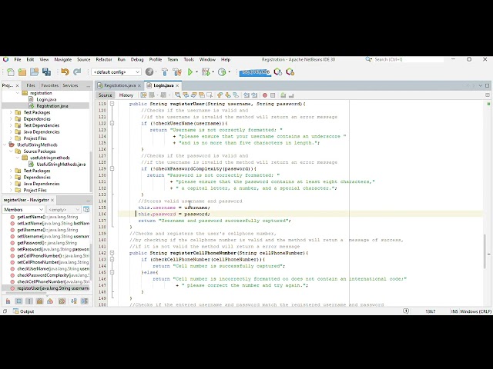
Task: Click the Search Ctrl+I input field
Action: [x=409, y=59]
